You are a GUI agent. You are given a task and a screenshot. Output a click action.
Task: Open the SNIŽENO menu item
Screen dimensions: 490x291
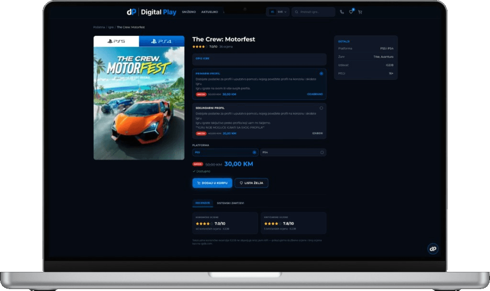click(x=189, y=12)
